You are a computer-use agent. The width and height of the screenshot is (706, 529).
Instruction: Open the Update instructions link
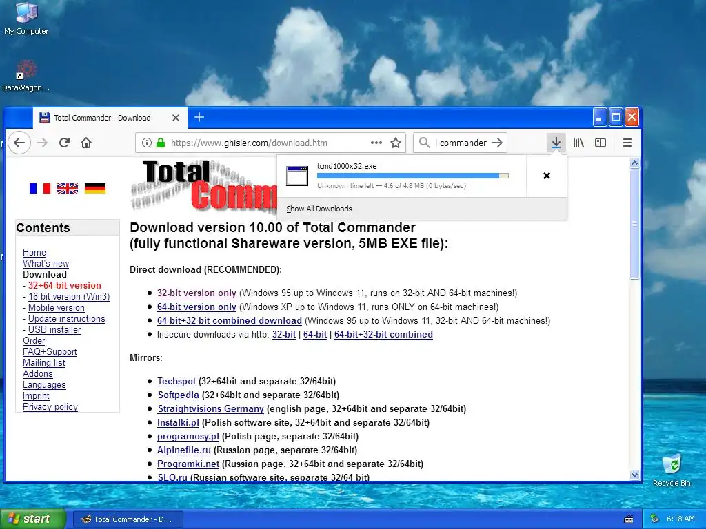click(67, 318)
